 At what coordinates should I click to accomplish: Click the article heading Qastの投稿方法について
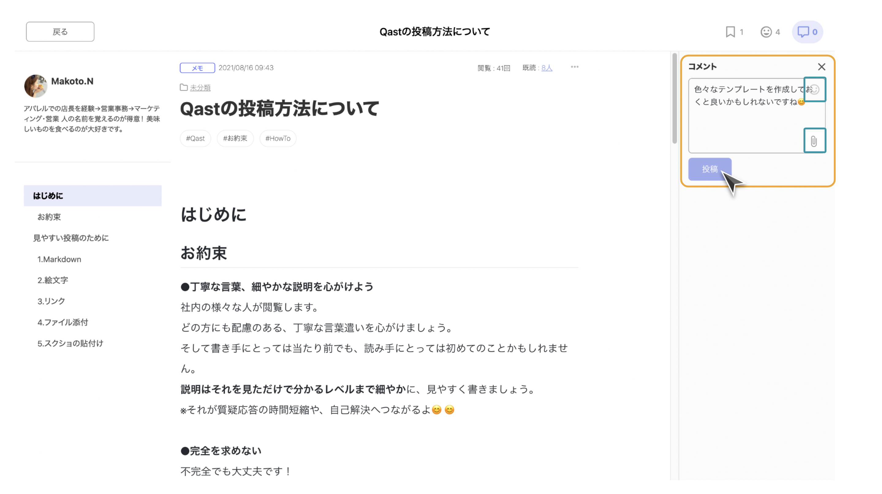point(279,108)
